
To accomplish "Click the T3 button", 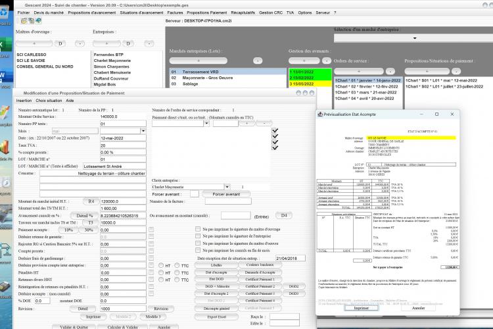I will tap(91, 222).
